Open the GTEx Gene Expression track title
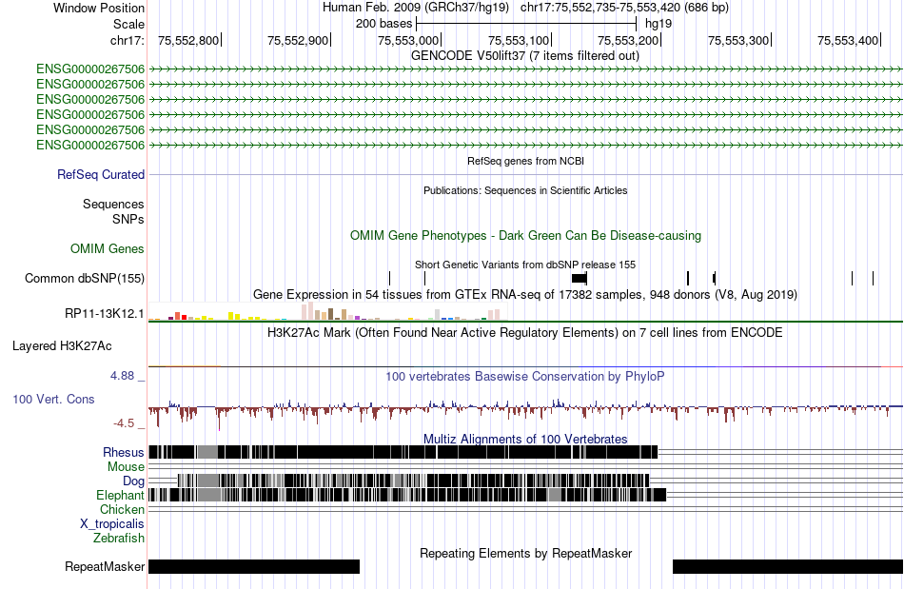The height and width of the screenshot is (589, 904). click(x=525, y=295)
